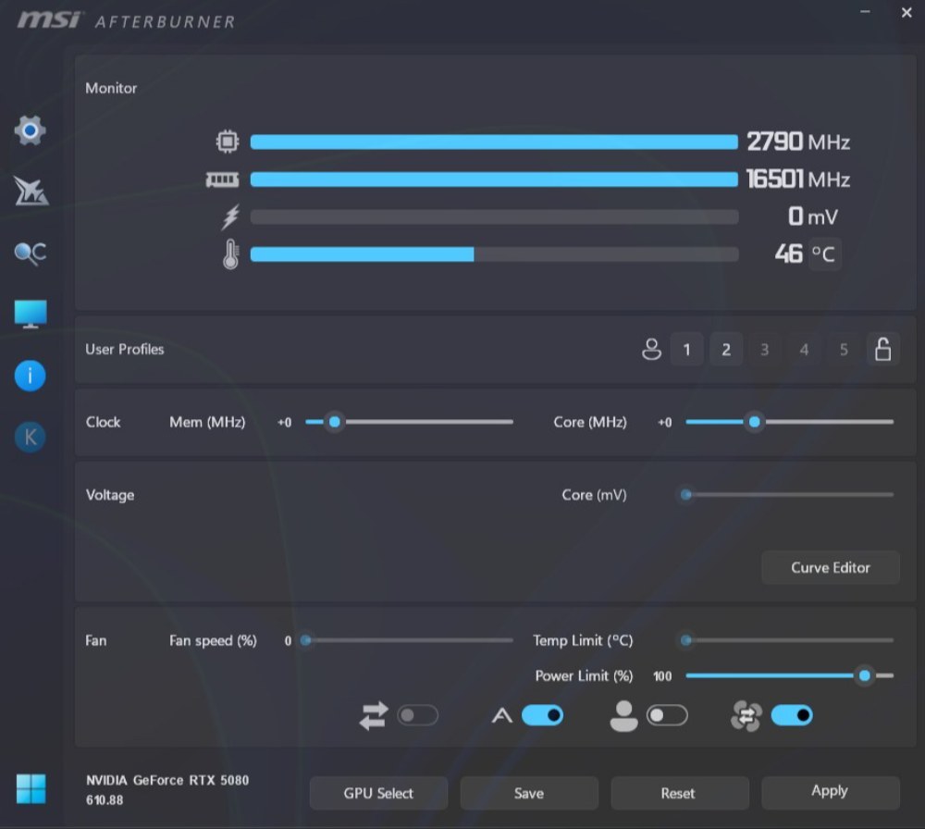The image size is (925, 829).
Task: Click the memory module icon in Monitor
Action: tap(222, 179)
